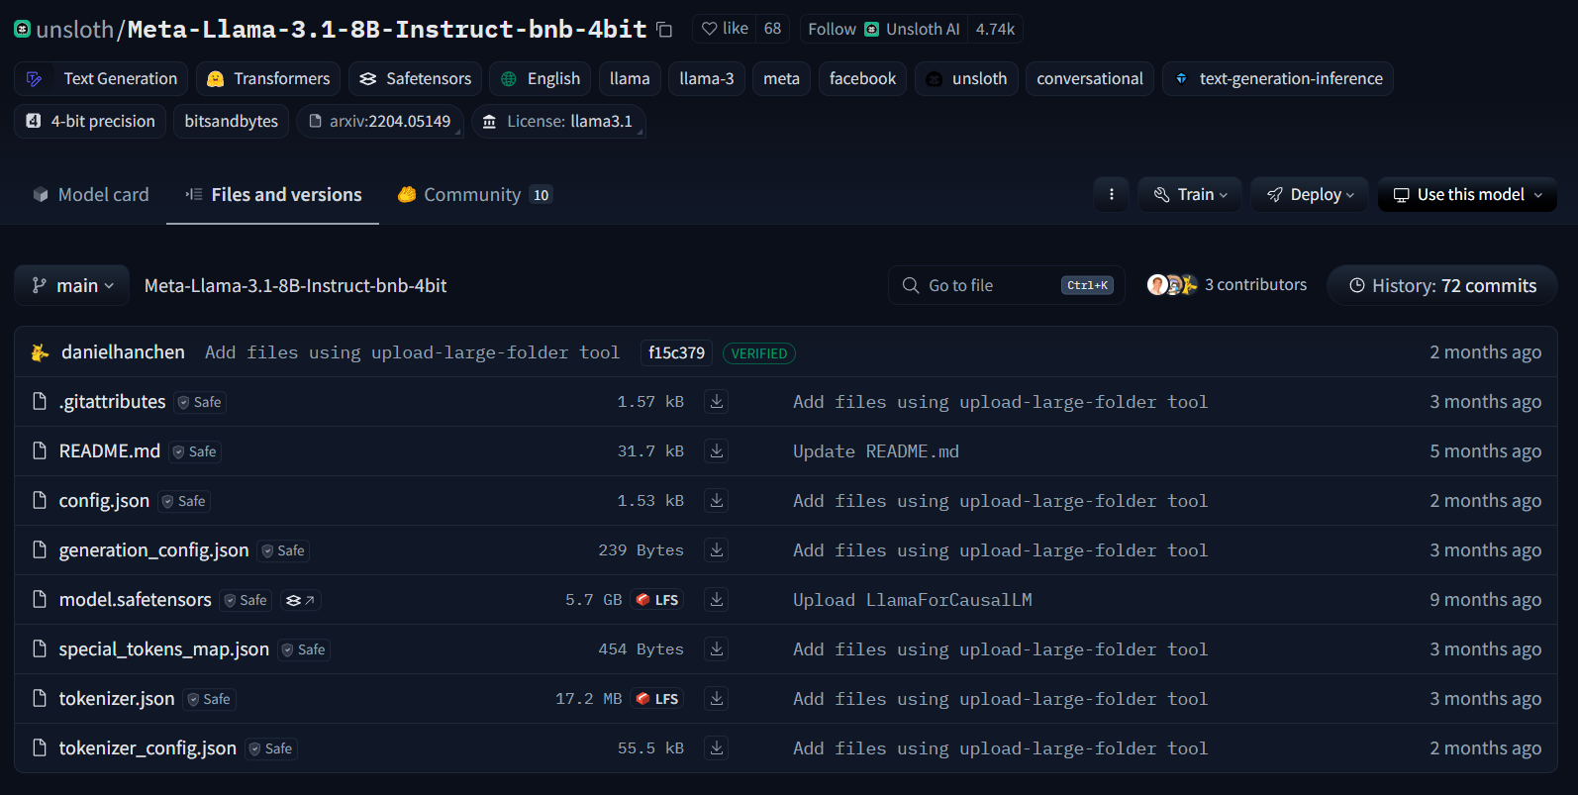Switch to Model card tab
Screen dimensions: 1578x795
tap(90, 195)
